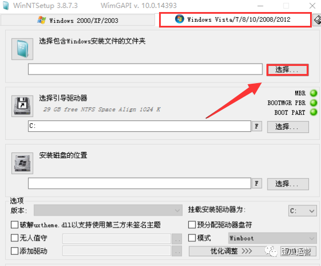Check the 添加驱动 add drivers option
The width and height of the screenshot is (321, 266).
click(14, 251)
